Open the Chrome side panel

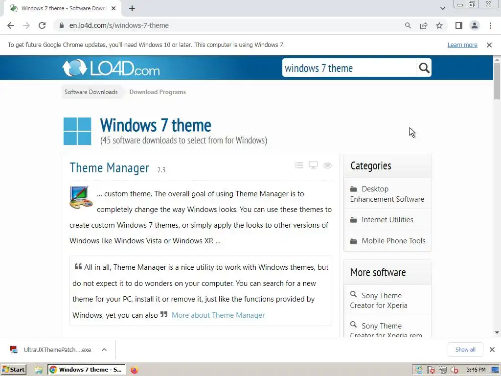[459, 25]
